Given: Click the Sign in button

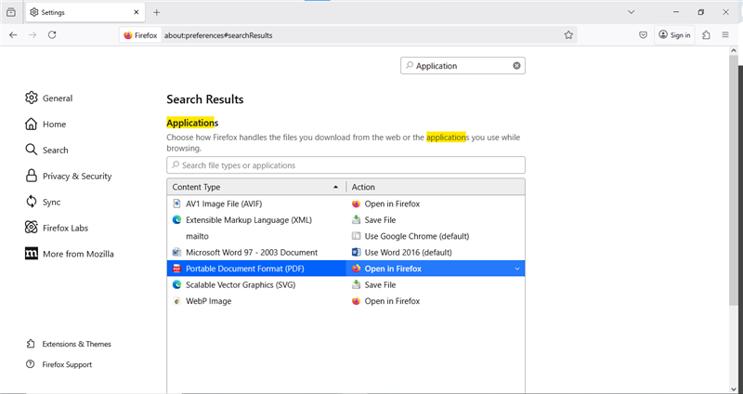Looking at the screenshot, I should [675, 35].
